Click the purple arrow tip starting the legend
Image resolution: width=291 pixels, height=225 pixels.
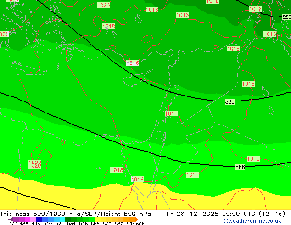[11, 219]
